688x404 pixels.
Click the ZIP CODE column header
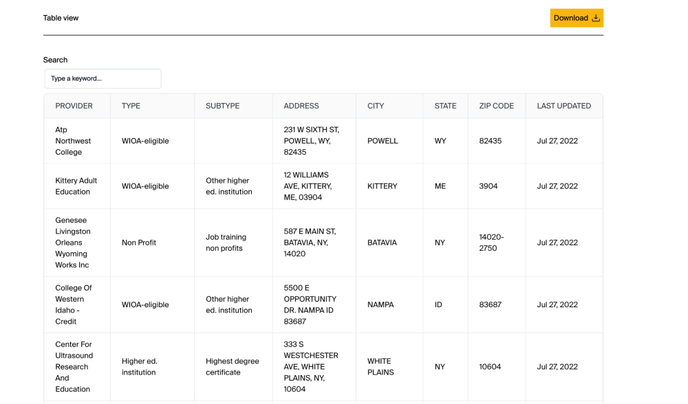click(x=496, y=106)
